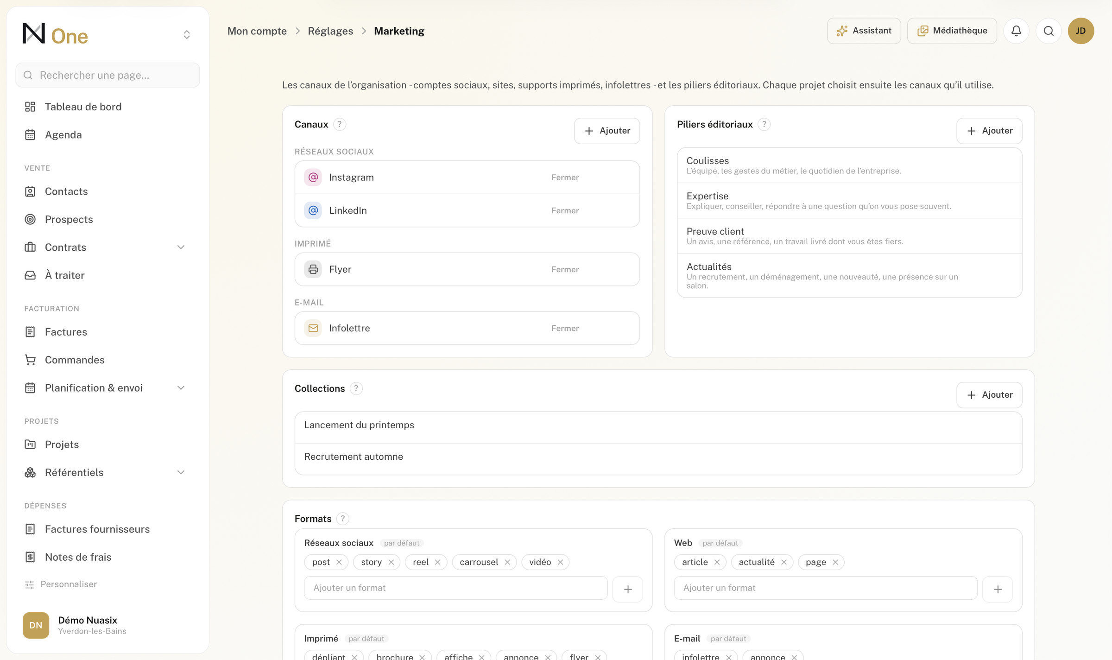Click Fermer on the Infolettre row
1112x660 pixels.
pos(565,328)
